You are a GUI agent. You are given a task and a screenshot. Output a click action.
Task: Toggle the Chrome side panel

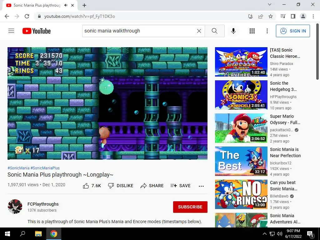point(293,16)
